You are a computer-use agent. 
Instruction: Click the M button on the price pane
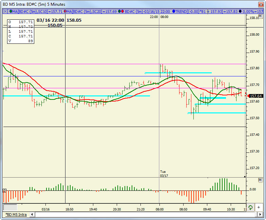260,16
